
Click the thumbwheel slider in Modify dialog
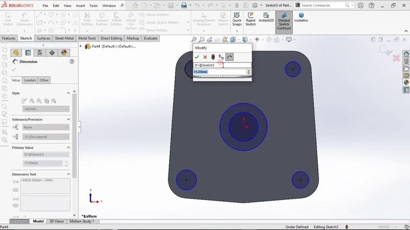click(x=222, y=77)
